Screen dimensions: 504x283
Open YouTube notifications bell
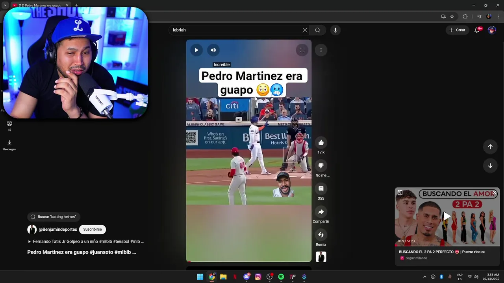(x=477, y=30)
